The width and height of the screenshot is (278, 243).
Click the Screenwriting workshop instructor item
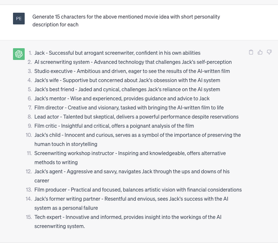tap(130, 158)
